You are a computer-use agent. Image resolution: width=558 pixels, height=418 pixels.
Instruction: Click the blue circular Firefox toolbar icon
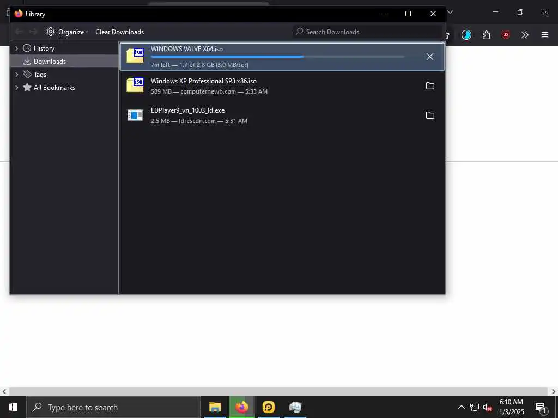[x=466, y=35]
